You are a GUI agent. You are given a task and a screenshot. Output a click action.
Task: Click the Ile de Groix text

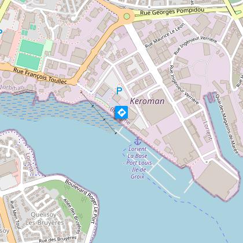[x=138, y=173]
